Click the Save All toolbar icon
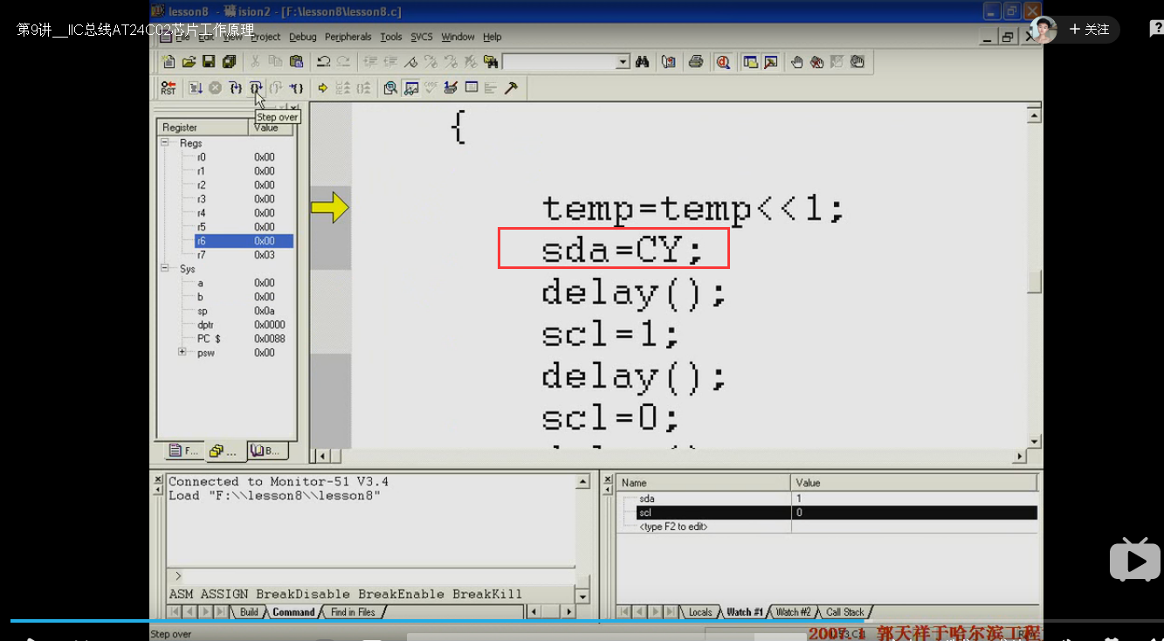Image resolution: width=1164 pixels, height=641 pixels. click(229, 62)
